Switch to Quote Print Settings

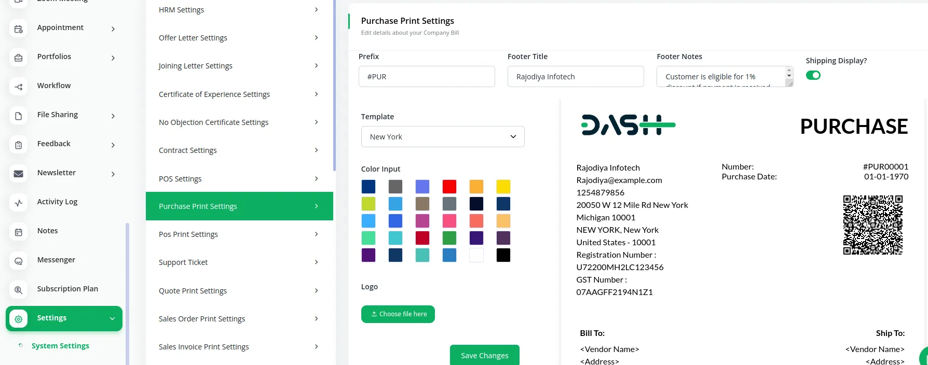coord(239,290)
